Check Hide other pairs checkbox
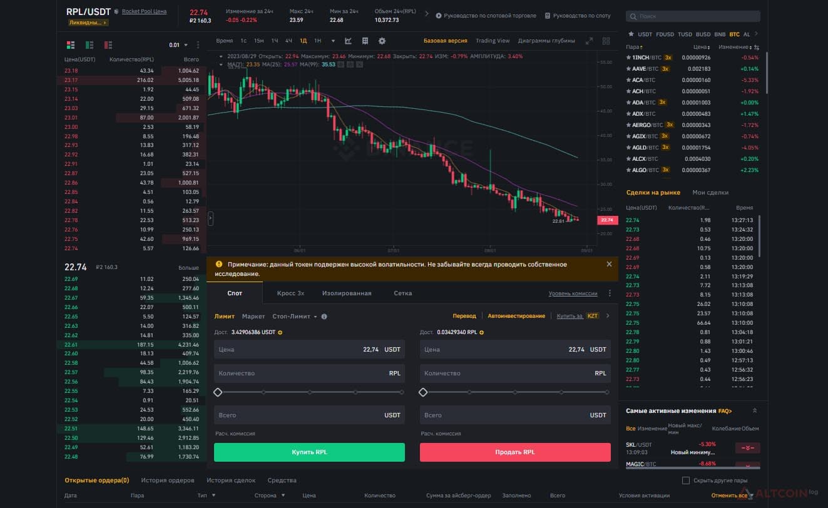 tap(686, 480)
